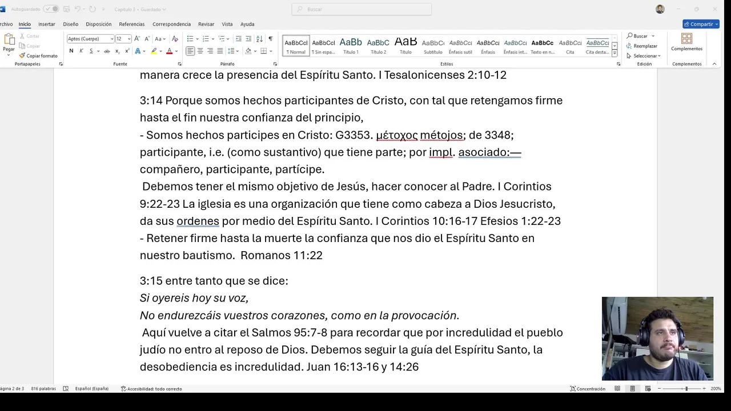
Task: Open the Fuente dialog launcher
Action: 179,64
